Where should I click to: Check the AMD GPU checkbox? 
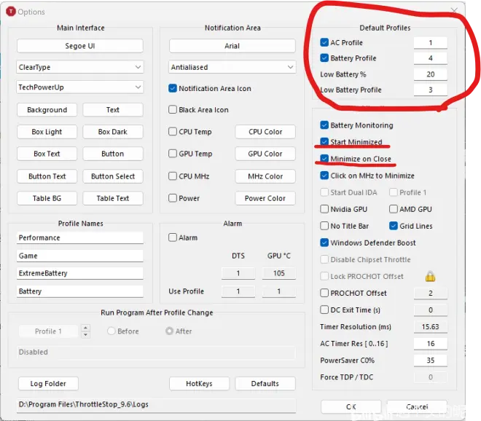coord(394,209)
